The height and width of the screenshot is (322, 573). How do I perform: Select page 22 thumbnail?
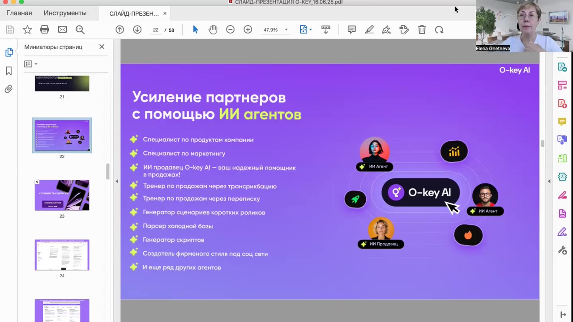pyautogui.click(x=62, y=136)
